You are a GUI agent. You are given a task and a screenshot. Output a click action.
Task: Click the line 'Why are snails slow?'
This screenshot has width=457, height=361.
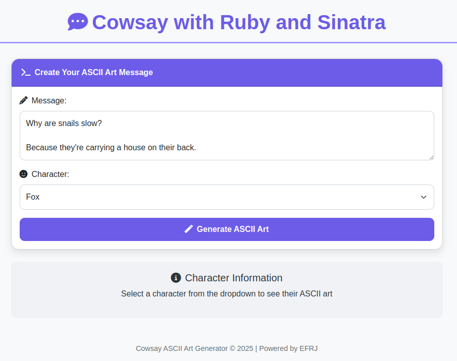tap(64, 123)
